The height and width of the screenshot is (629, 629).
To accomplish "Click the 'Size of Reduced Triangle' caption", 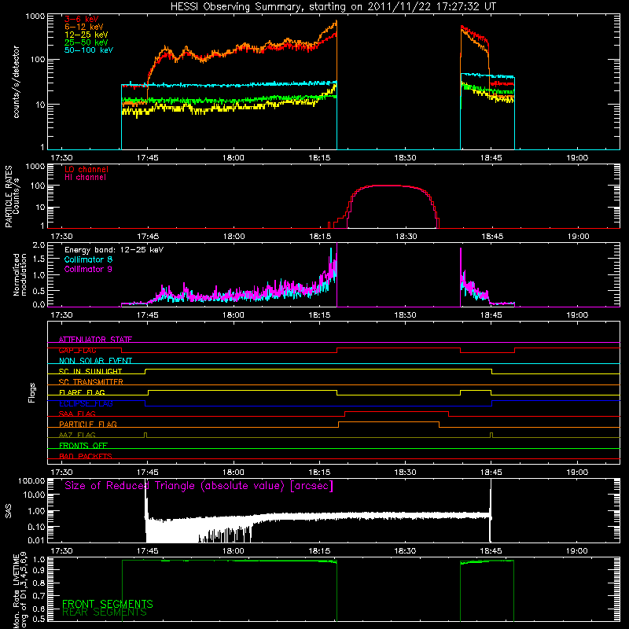I will click(199, 486).
